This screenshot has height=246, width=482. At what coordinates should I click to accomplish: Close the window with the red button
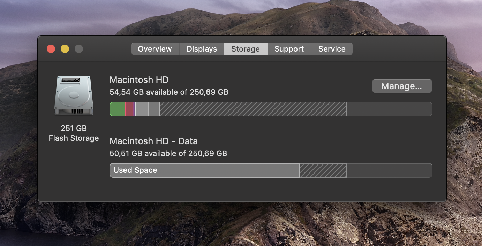[51, 49]
